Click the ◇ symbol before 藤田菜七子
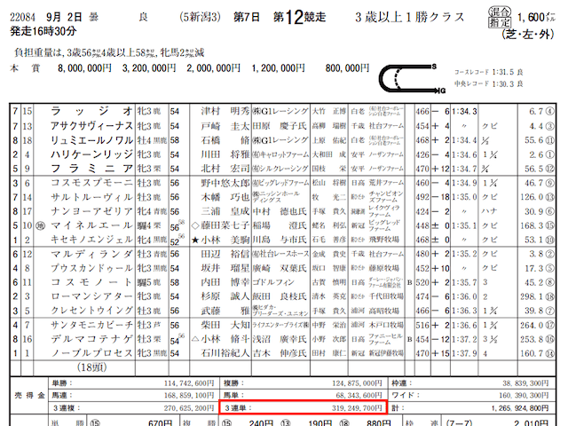 195,225
